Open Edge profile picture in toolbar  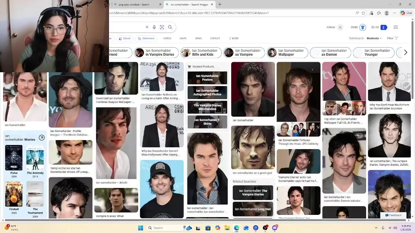pos(386,13)
